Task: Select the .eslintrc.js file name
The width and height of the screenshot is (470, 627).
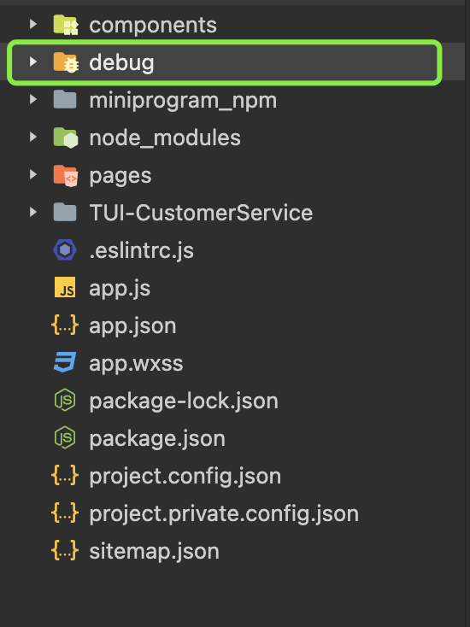Action: click(x=142, y=251)
